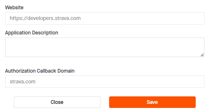Dismiss the form using the Close button
Viewport: 209px width, 112px height.
coord(57,102)
